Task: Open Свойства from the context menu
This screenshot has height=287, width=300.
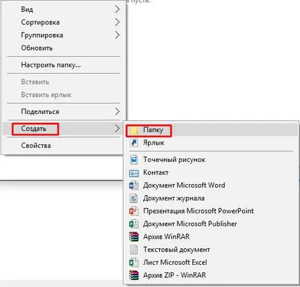Action: (64, 145)
